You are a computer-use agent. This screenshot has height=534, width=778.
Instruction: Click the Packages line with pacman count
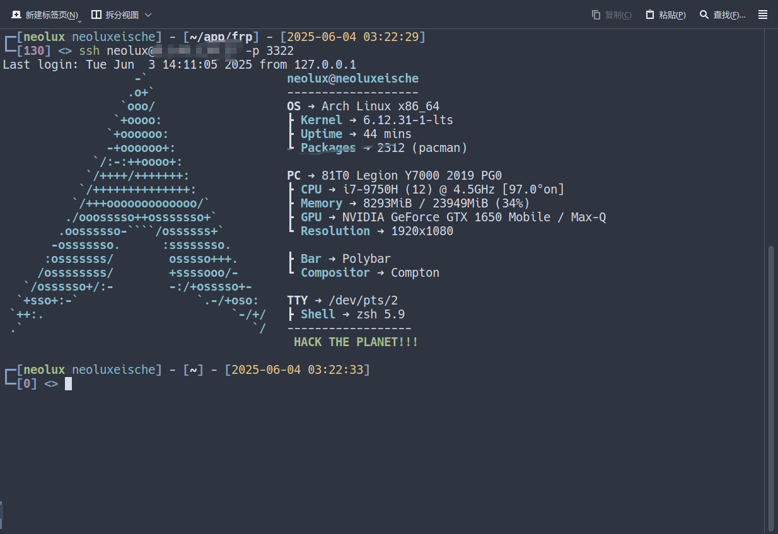[x=377, y=148]
